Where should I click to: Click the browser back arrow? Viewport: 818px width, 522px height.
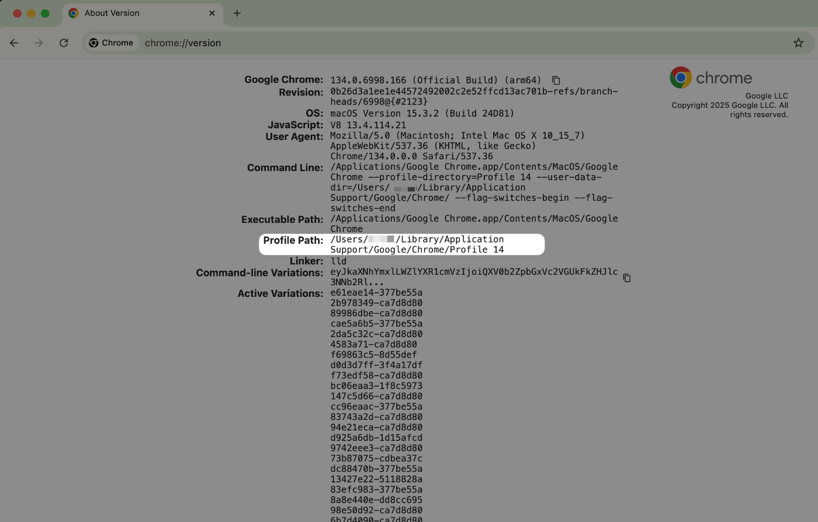click(14, 43)
